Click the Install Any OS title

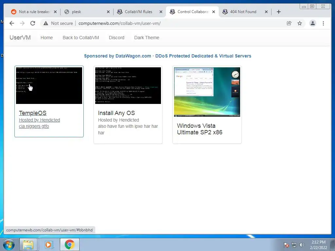tap(116, 113)
